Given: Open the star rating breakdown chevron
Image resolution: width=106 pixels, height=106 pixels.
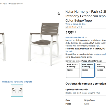Looking at the screenshot, I should (x=77, y=27).
